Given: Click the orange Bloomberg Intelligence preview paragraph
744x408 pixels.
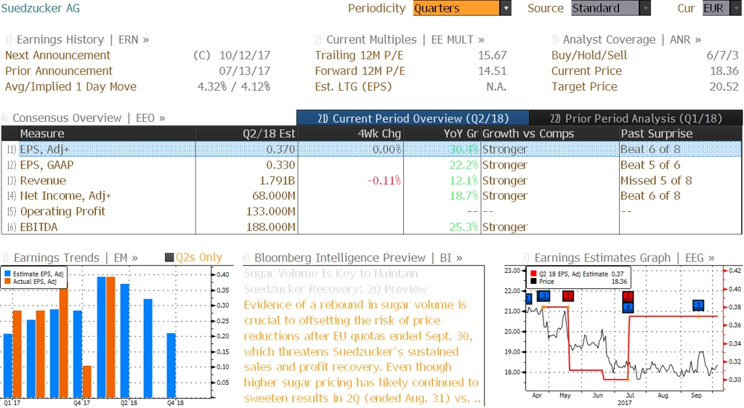Looking at the screenshot, I should click(363, 351).
